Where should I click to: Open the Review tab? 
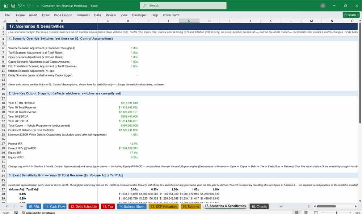pos(111,15)
